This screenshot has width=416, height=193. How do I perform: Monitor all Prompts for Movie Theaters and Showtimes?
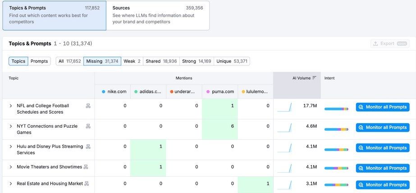[383, 168]
